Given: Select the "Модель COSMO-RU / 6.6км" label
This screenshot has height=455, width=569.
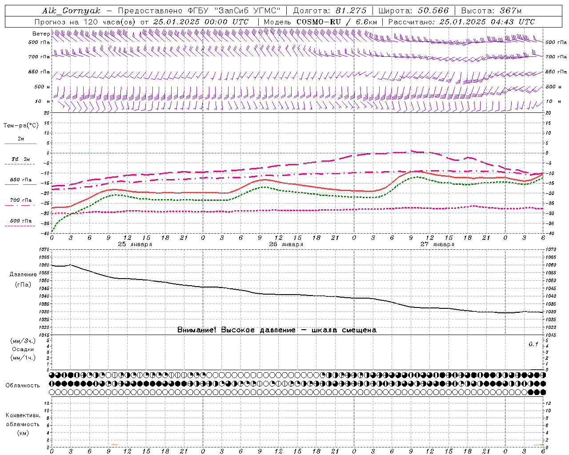Looking at the screenshot, I should [x=321, y=22].
